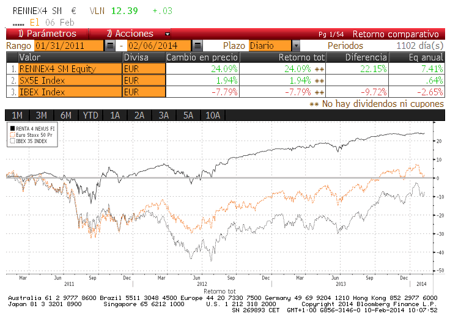This screenshot has width=450, height=322.
Task: Click the -2.65% Eq anual value
Action: [x=430, y=92]
